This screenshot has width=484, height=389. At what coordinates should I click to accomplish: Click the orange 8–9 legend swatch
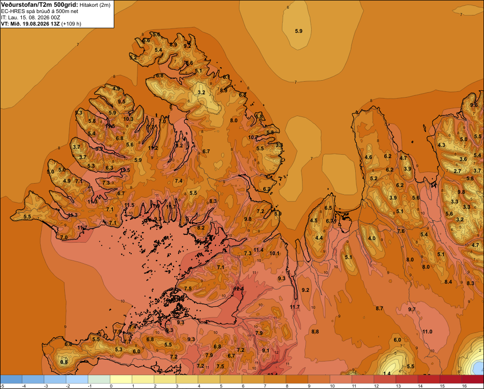297,379
